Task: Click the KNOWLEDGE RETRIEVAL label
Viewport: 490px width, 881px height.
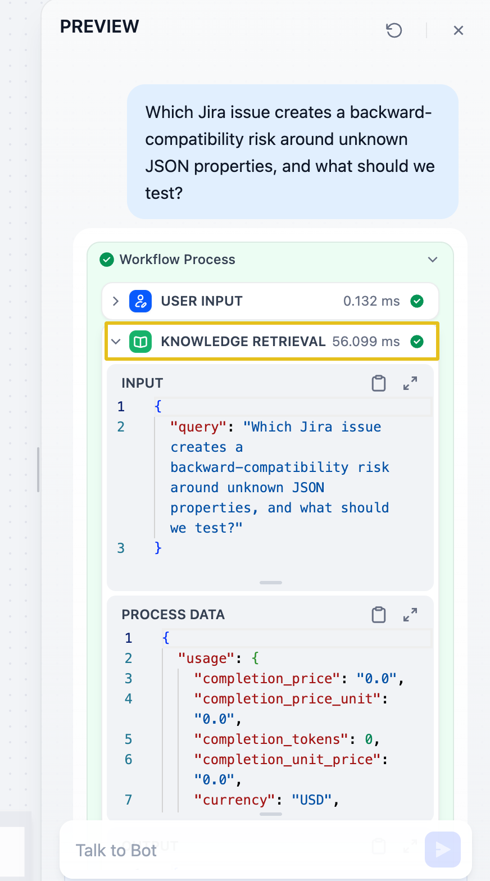Action: (243, 342)
